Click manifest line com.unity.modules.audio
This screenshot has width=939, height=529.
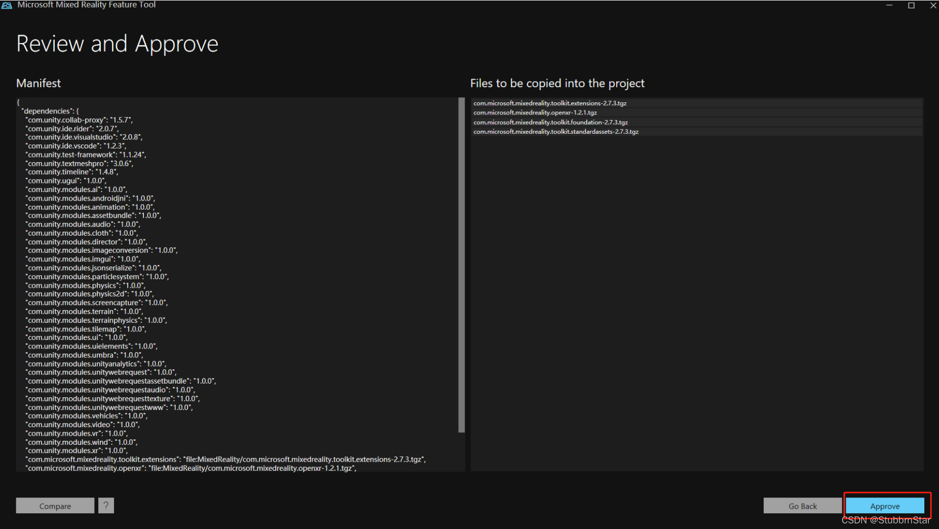coord(83,224)
